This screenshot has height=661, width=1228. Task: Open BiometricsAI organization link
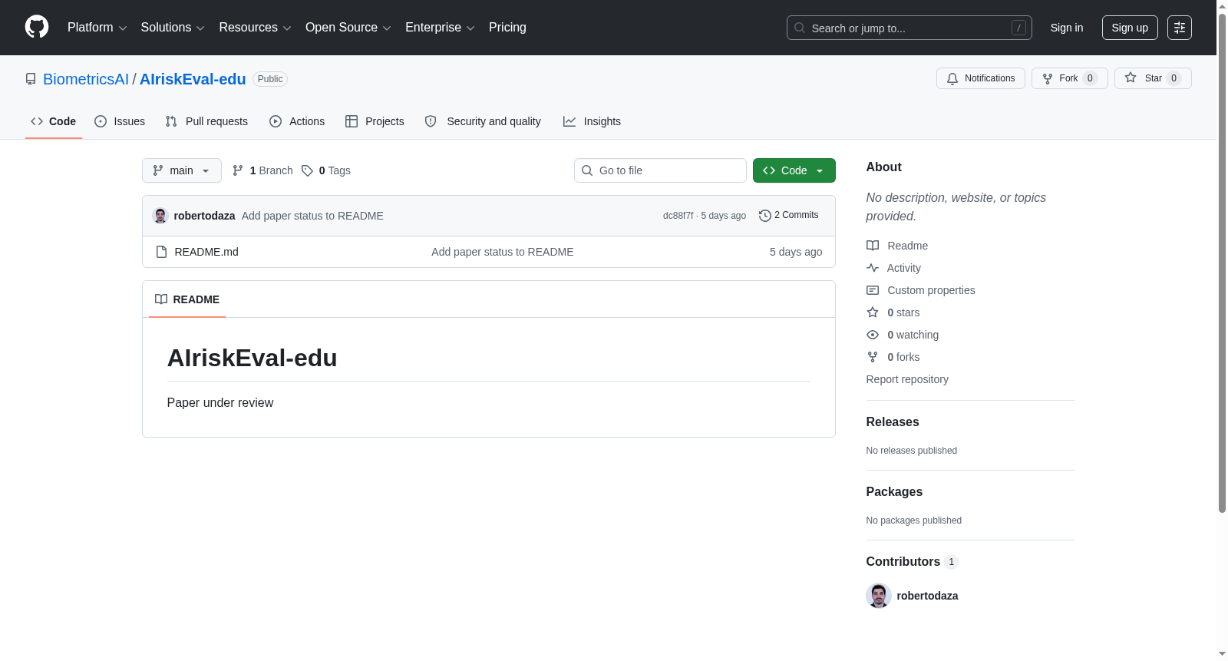click(x=86, y=79)
